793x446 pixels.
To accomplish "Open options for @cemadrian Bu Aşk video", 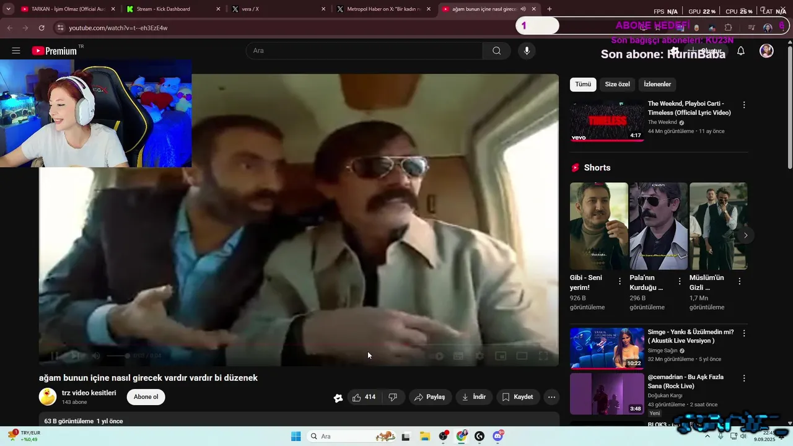I will point(744,378).
